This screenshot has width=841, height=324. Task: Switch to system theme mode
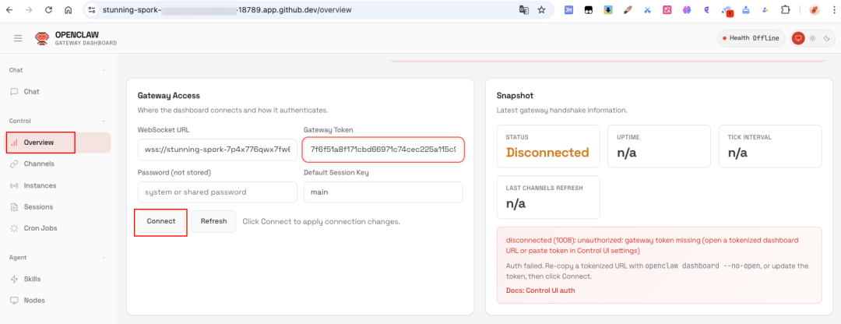798,38
